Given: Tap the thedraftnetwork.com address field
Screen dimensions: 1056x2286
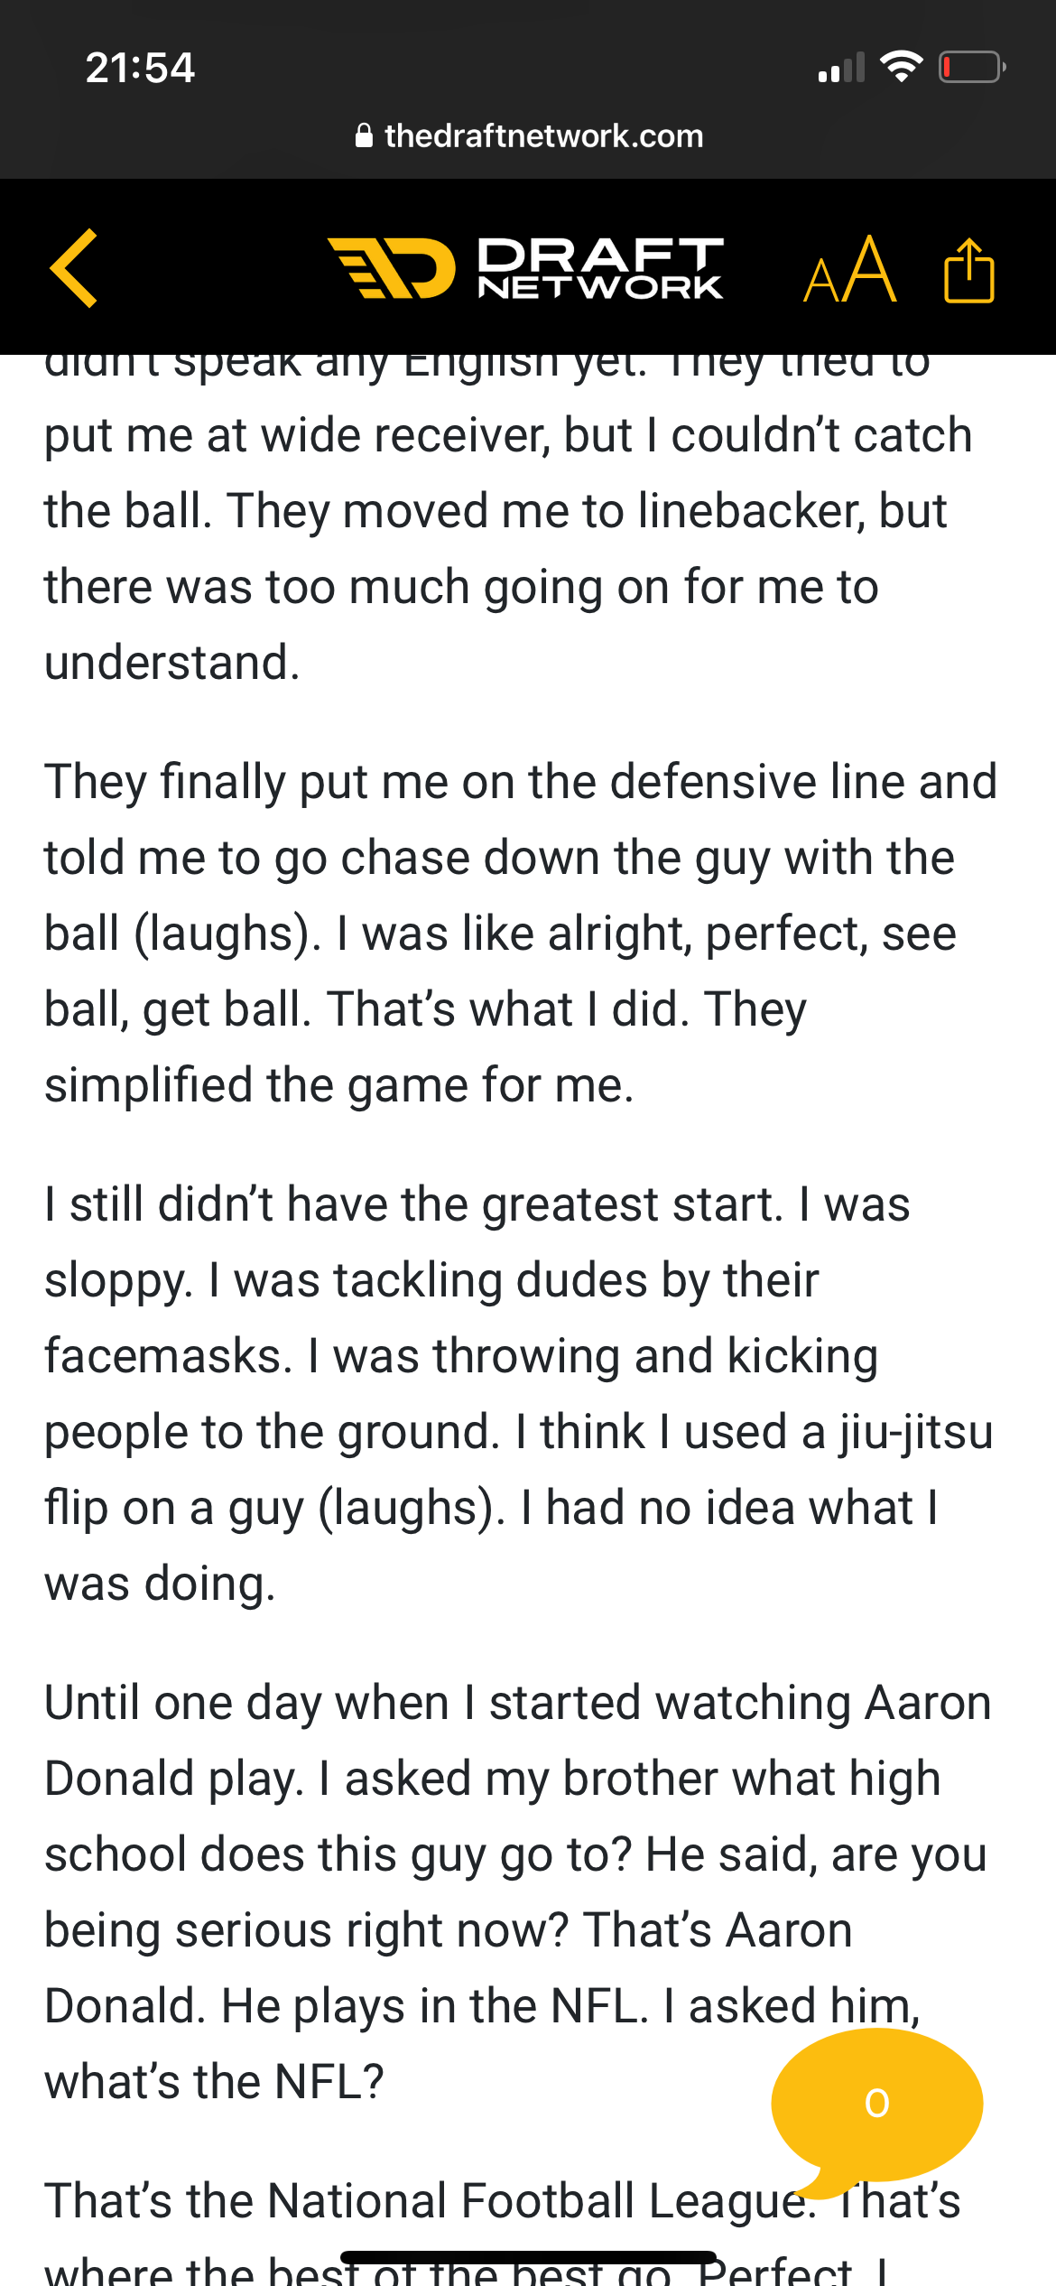Looking at the screenshot, I should (x=542, y=136).
